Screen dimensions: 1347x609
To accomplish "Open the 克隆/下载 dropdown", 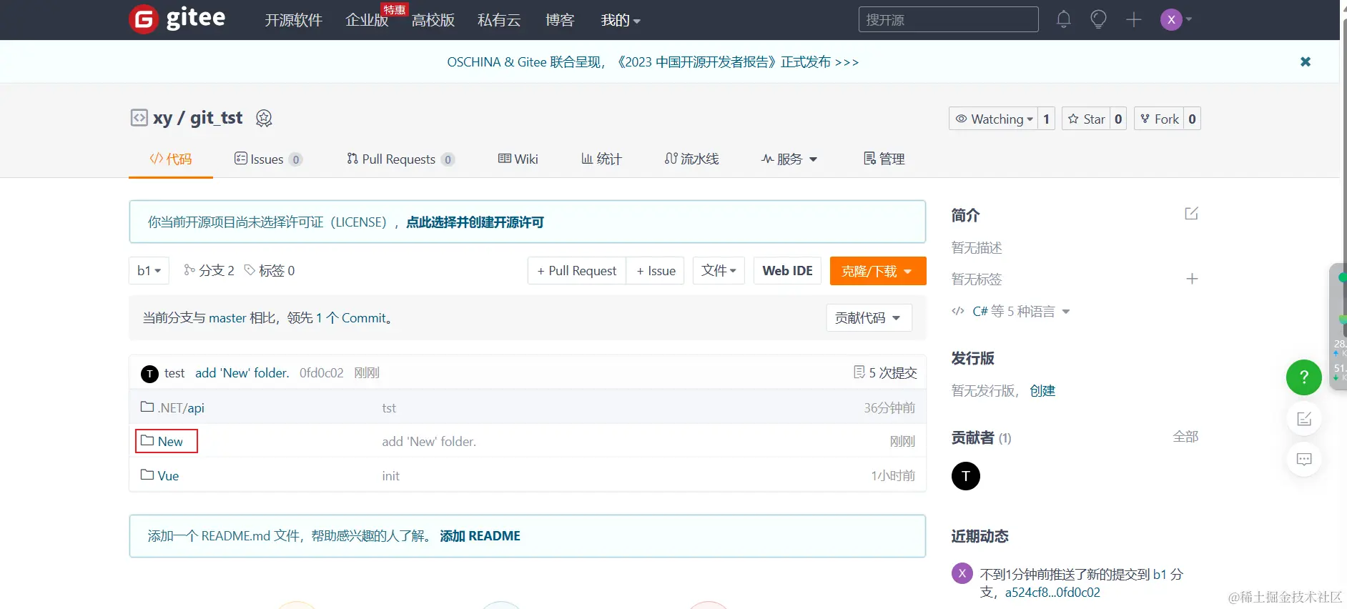I will [x=878, y=271].
